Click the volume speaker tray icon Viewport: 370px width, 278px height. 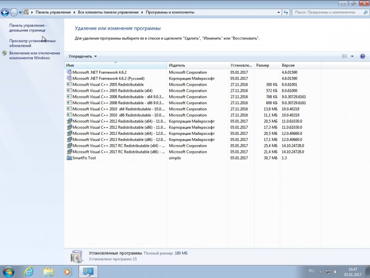tap(336, 272)
